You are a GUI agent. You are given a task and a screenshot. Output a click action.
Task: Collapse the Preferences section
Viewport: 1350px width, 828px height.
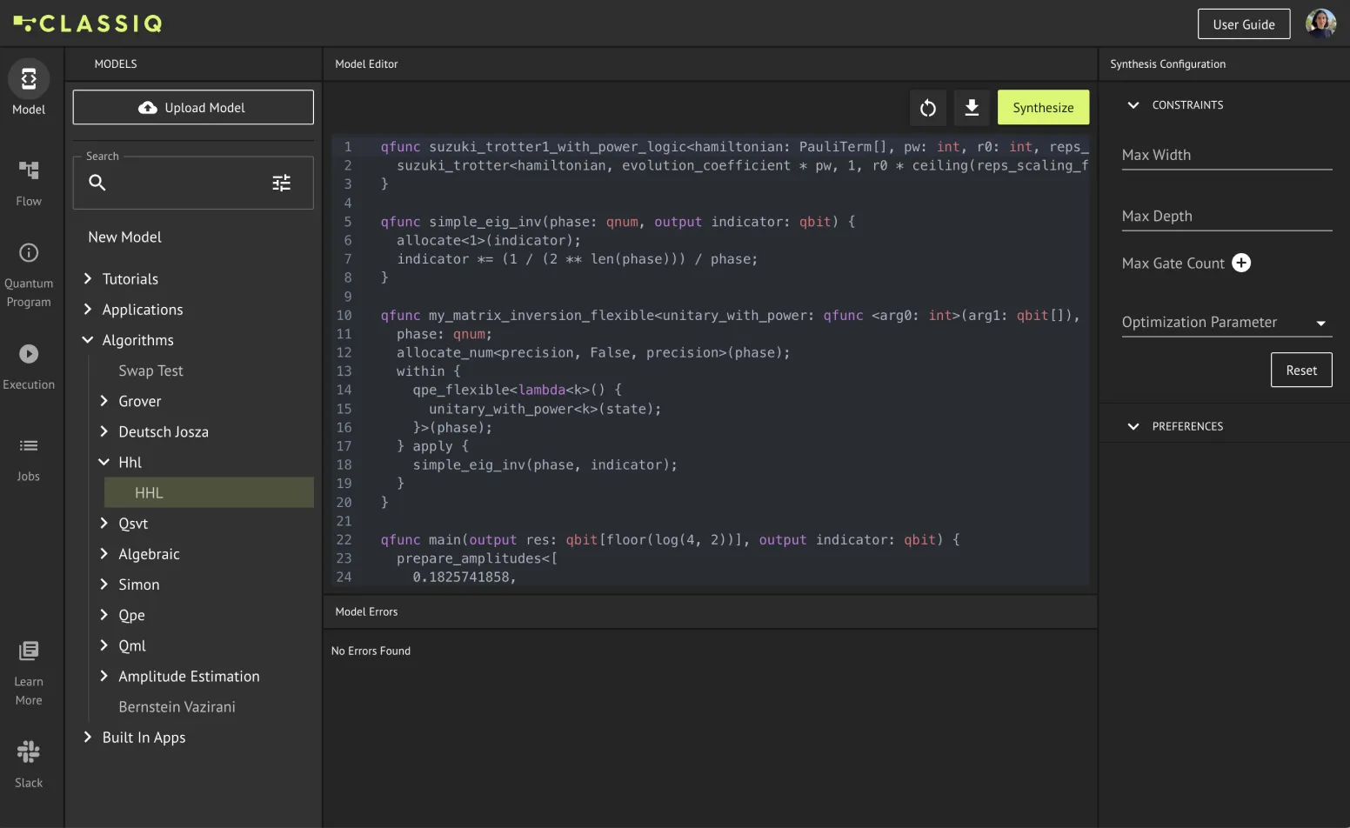point(1133,426)
